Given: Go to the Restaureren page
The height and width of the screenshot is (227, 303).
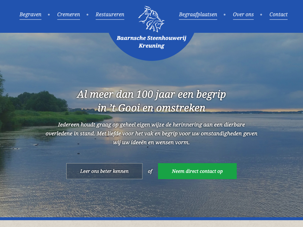Looking at the screenshot, I should (x=110, y=14).
